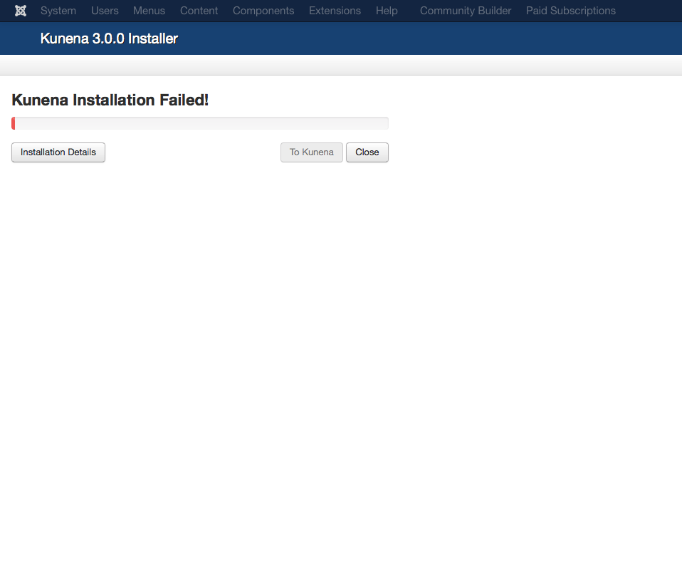
Task: Open the Paid Subscriptions menu
Action: (571, 11)
